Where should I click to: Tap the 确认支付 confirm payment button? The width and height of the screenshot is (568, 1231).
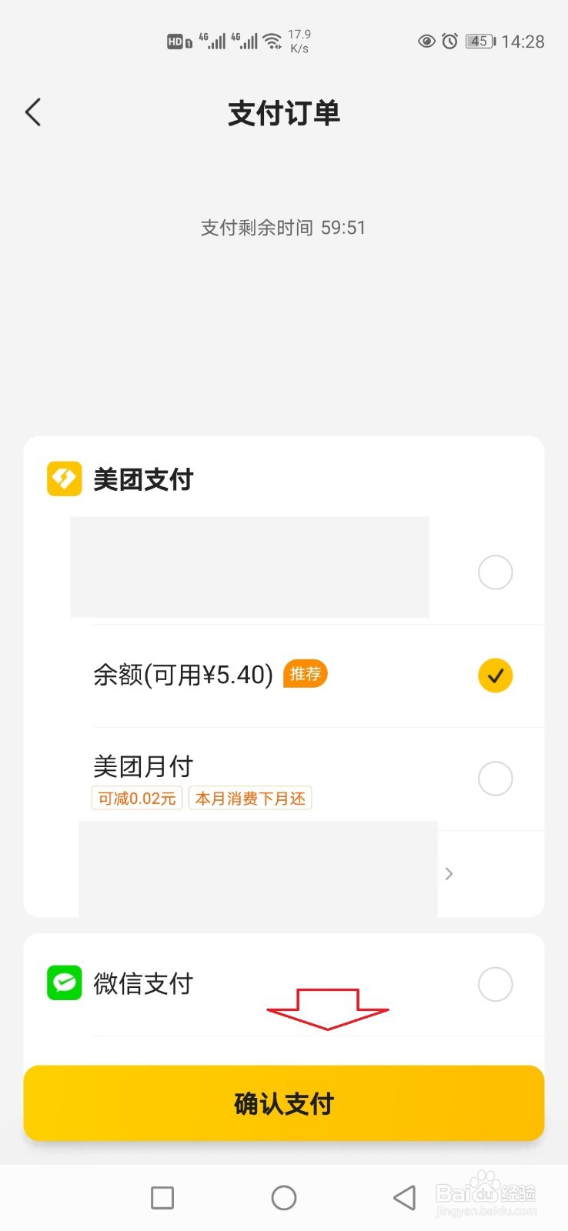(x=284, y=1103)
